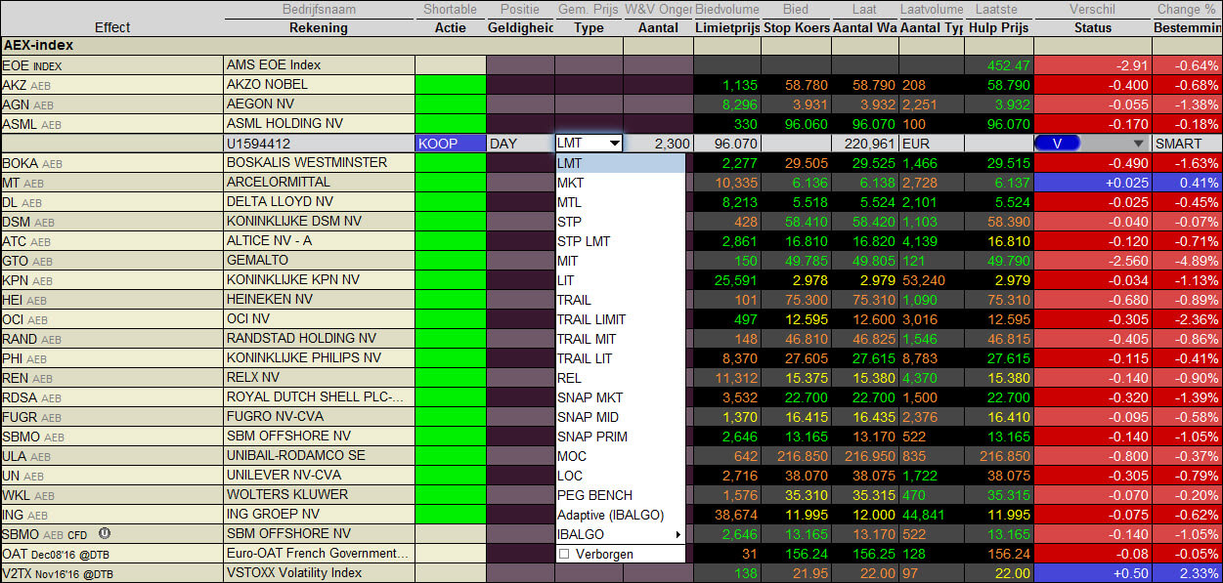Click WOLTERS KLUWER company name
This screenshot has height=583, width=1223.
[287, 495]
